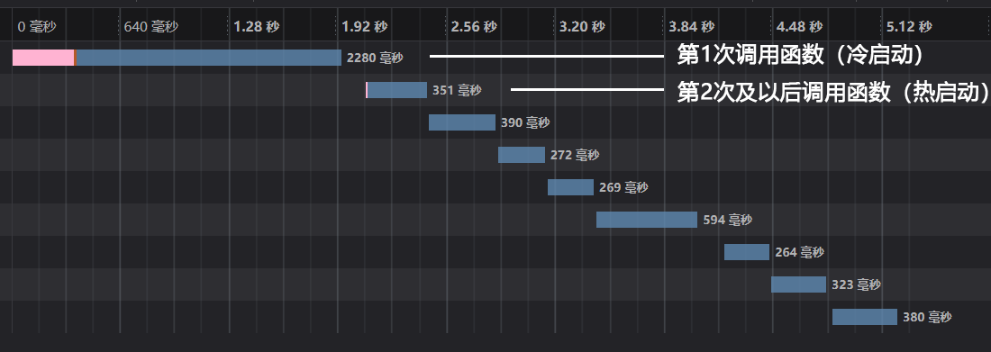The image size is (991, 352).
Task: Click the 351 毫秒 request bar
Action: click(396, 90)
